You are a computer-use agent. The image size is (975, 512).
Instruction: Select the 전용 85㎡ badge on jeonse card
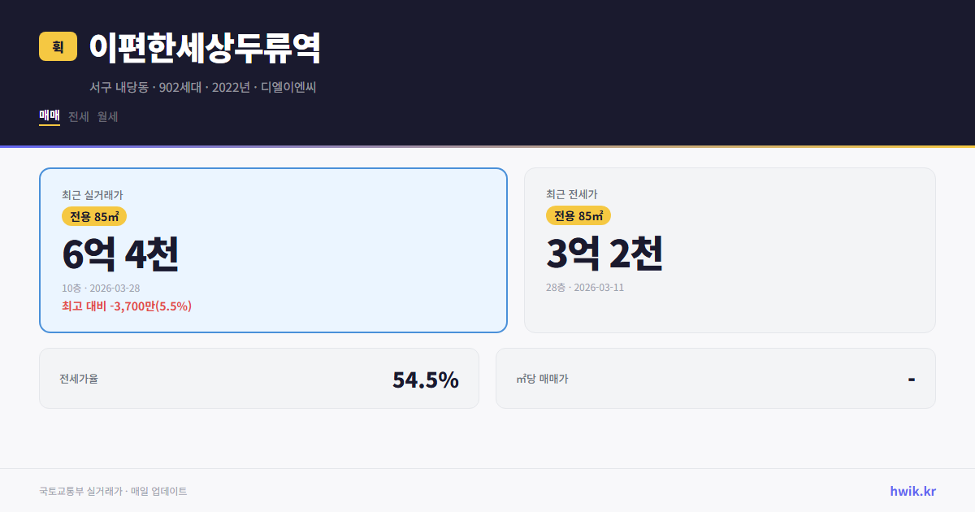tap(578, 215)
